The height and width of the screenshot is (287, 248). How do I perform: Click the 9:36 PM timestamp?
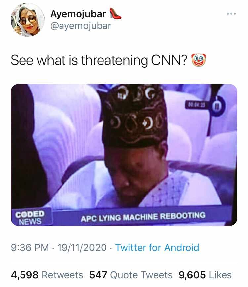click(30, 248)
